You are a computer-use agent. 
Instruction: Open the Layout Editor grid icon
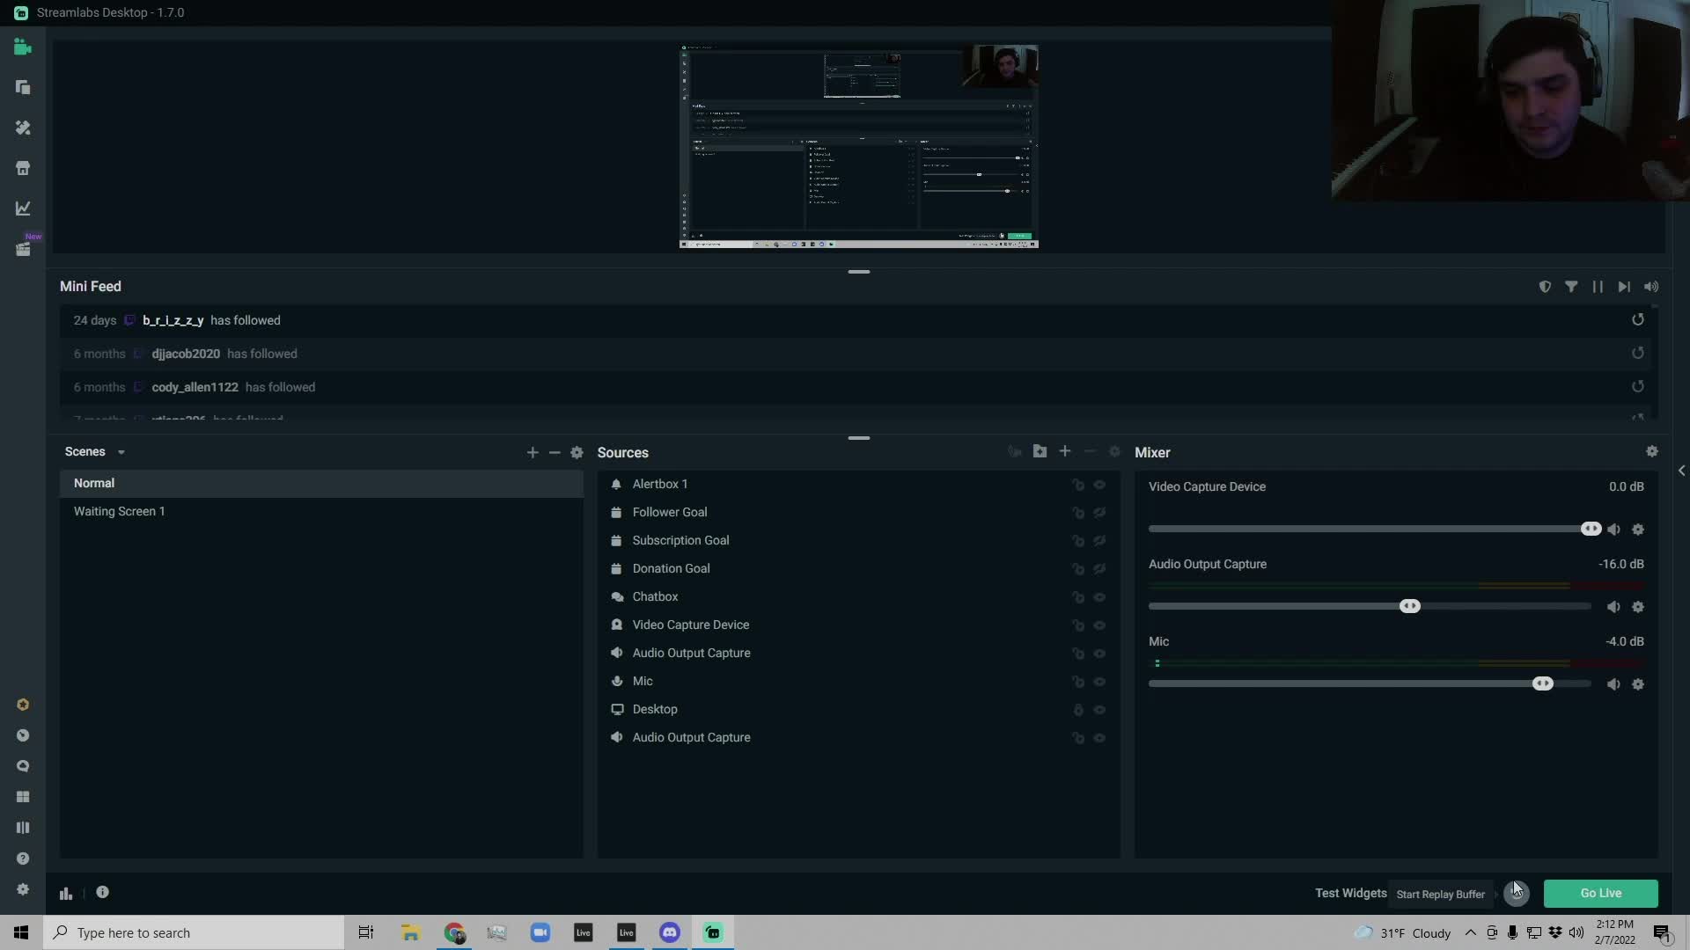click(23, 797)
